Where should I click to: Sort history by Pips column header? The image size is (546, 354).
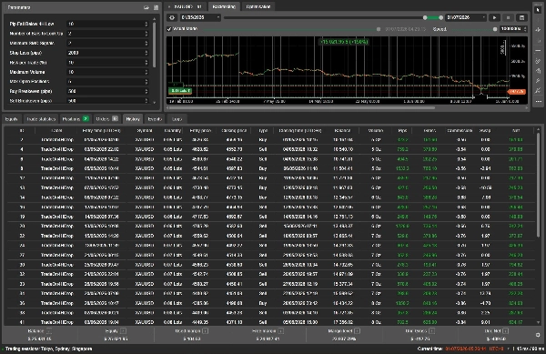point(402,130)
